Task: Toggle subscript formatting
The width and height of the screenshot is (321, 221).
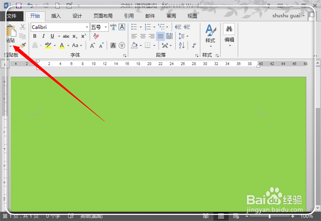Action: 75,36
